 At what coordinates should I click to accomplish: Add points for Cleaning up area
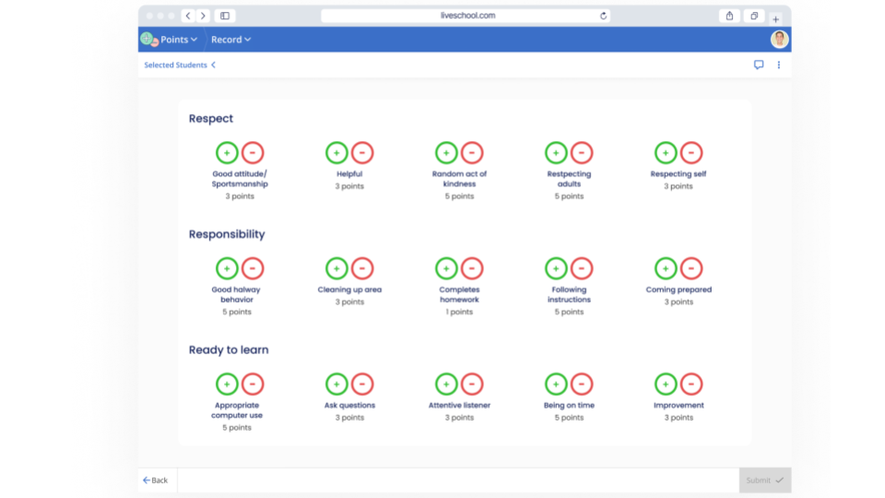tap(336, 268)
